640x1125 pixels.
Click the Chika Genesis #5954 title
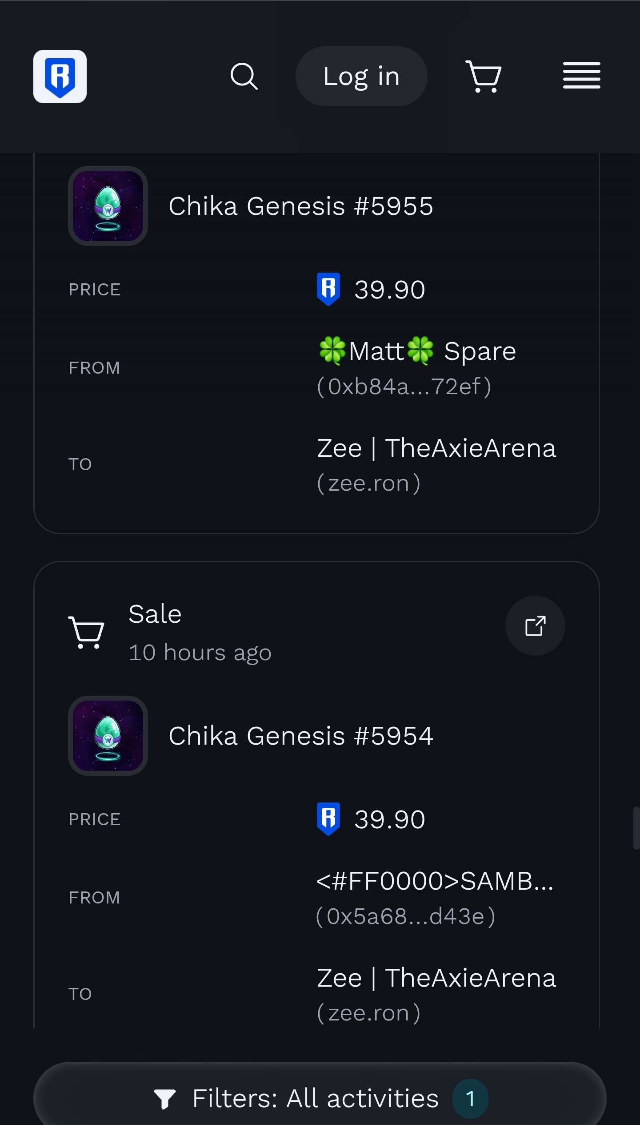point(300,736)
